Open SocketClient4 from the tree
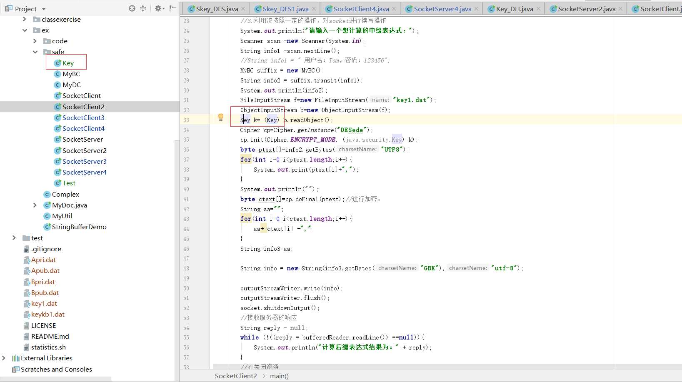The image size is (682, 382). [x=83, y=128]
